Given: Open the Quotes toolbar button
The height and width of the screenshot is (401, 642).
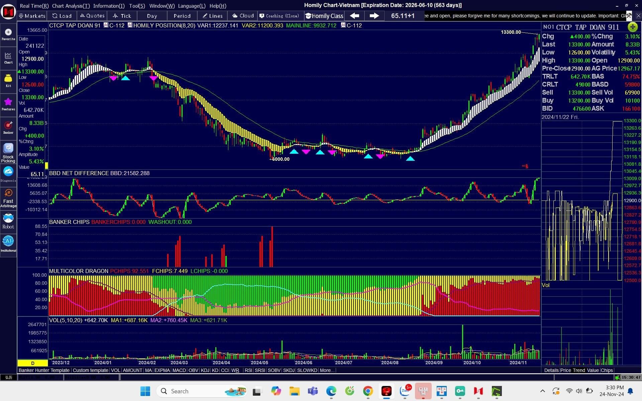Looking at the screenshot, I should tap(92, 16).
